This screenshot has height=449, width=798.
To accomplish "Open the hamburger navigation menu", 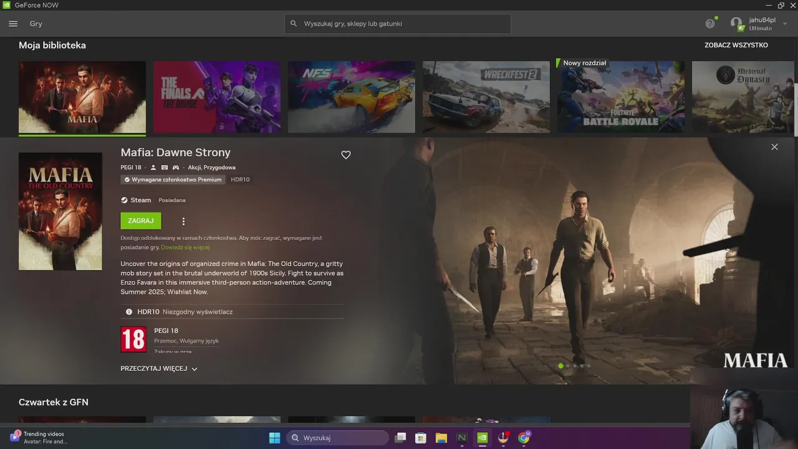I will (13, 24).
